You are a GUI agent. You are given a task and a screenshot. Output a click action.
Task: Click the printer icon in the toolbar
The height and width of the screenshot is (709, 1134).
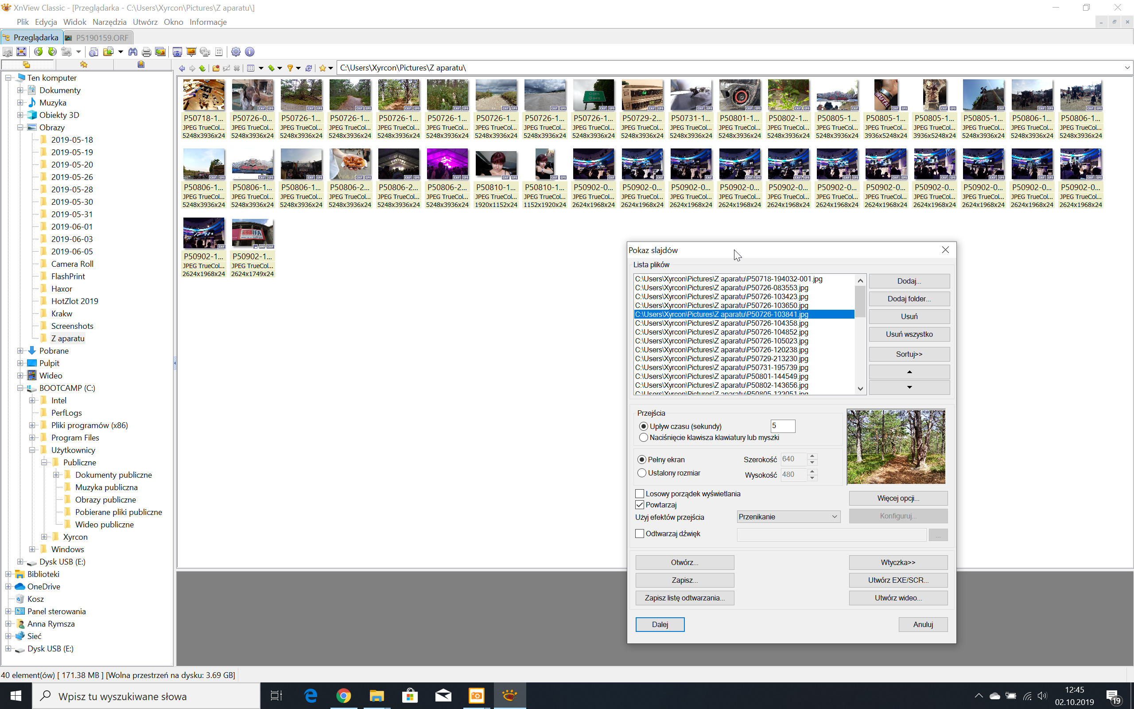[146, 51]
